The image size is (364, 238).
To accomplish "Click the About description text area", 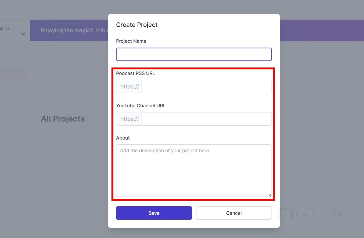I will (x=194, y=170).
